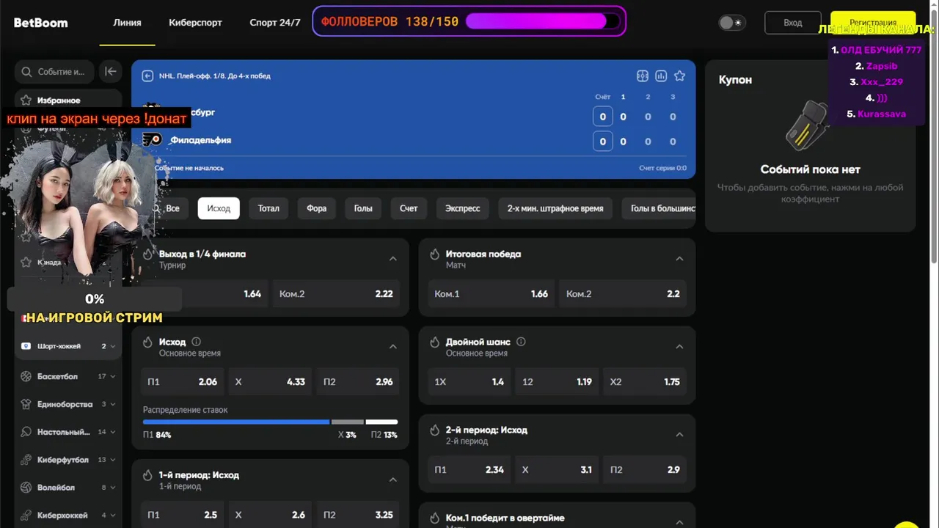Image resolution: width=939 pixels, height=528 pixels.
Task: Collapse the Исход Основное время card
Action: point(392,347)
